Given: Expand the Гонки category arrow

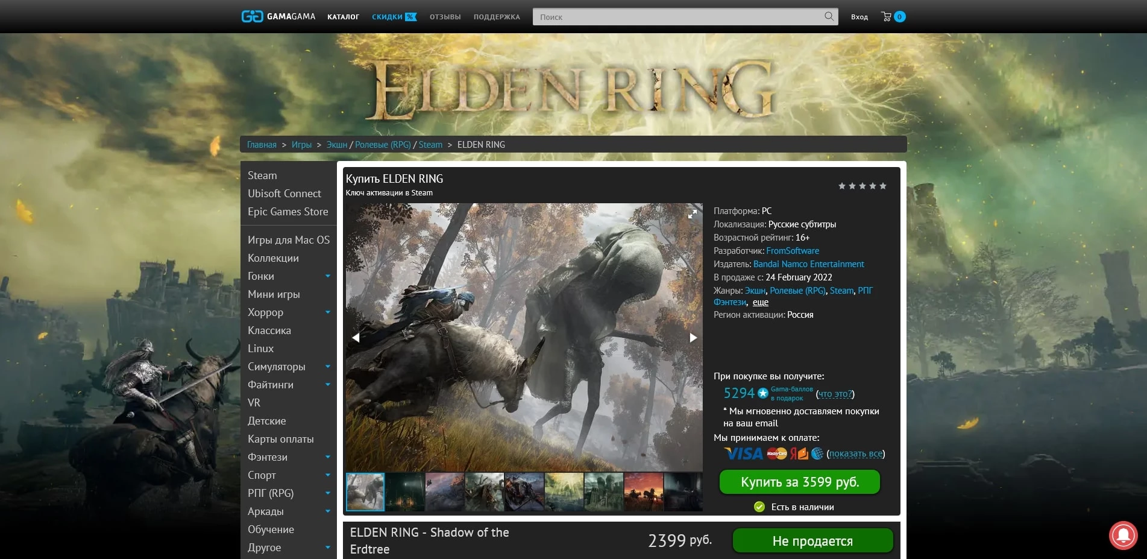Looking at the screenshot, I should pos(328,276).
